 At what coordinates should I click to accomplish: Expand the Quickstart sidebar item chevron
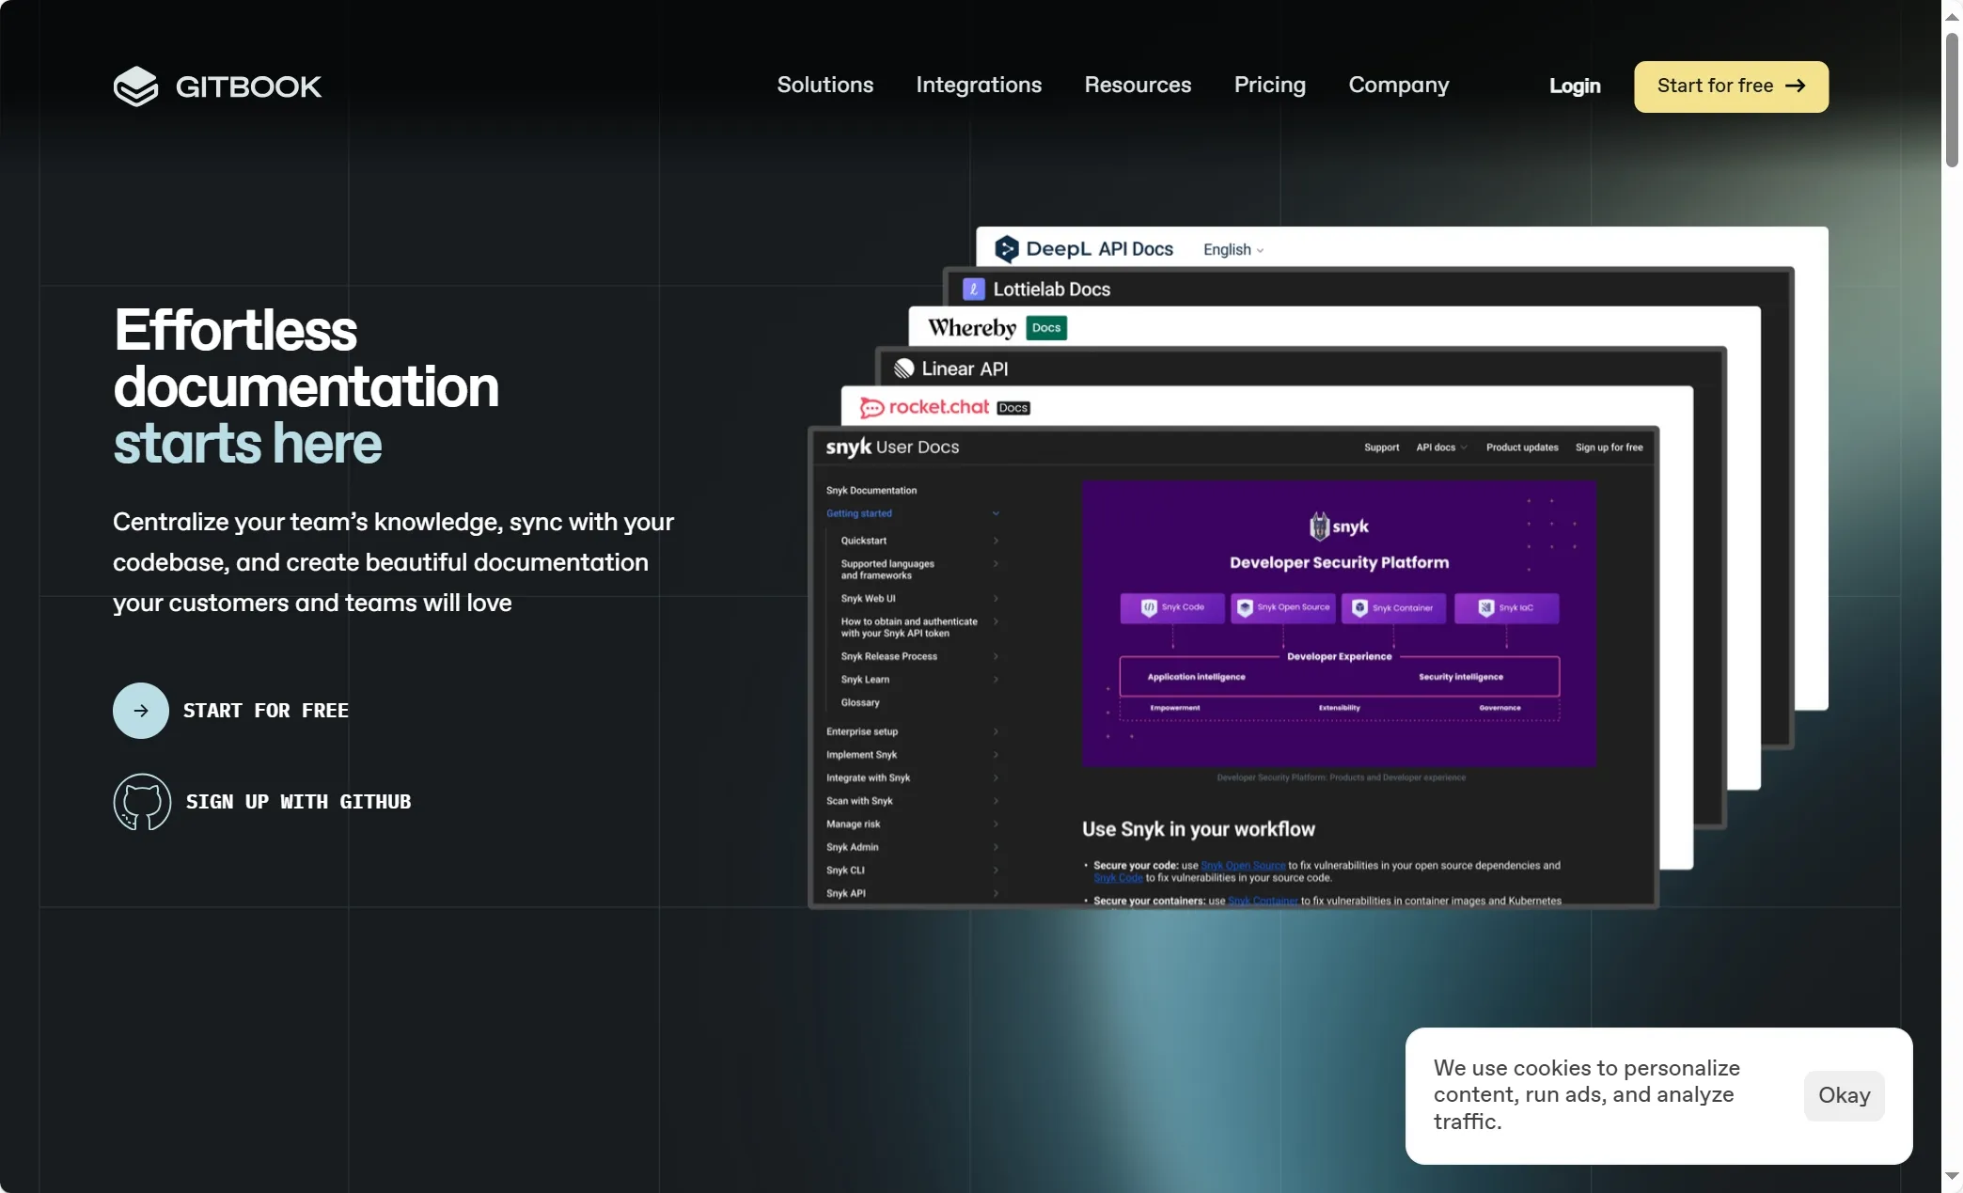tap(996, 541)
